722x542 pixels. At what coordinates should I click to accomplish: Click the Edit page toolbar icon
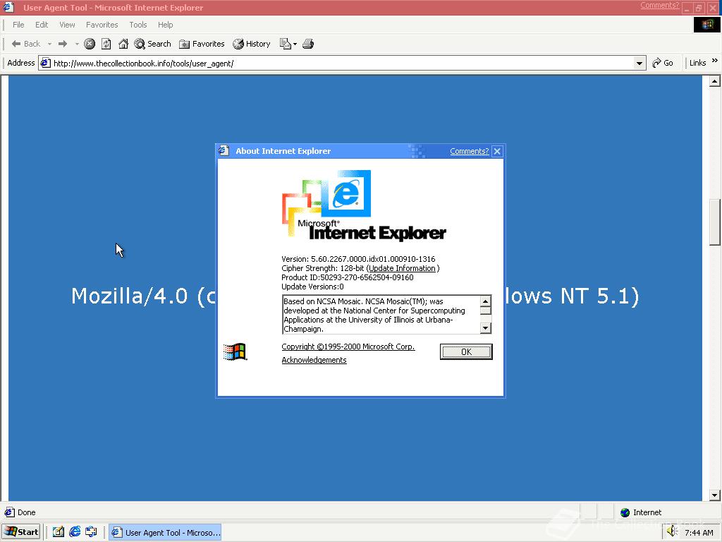coord(285,44)
